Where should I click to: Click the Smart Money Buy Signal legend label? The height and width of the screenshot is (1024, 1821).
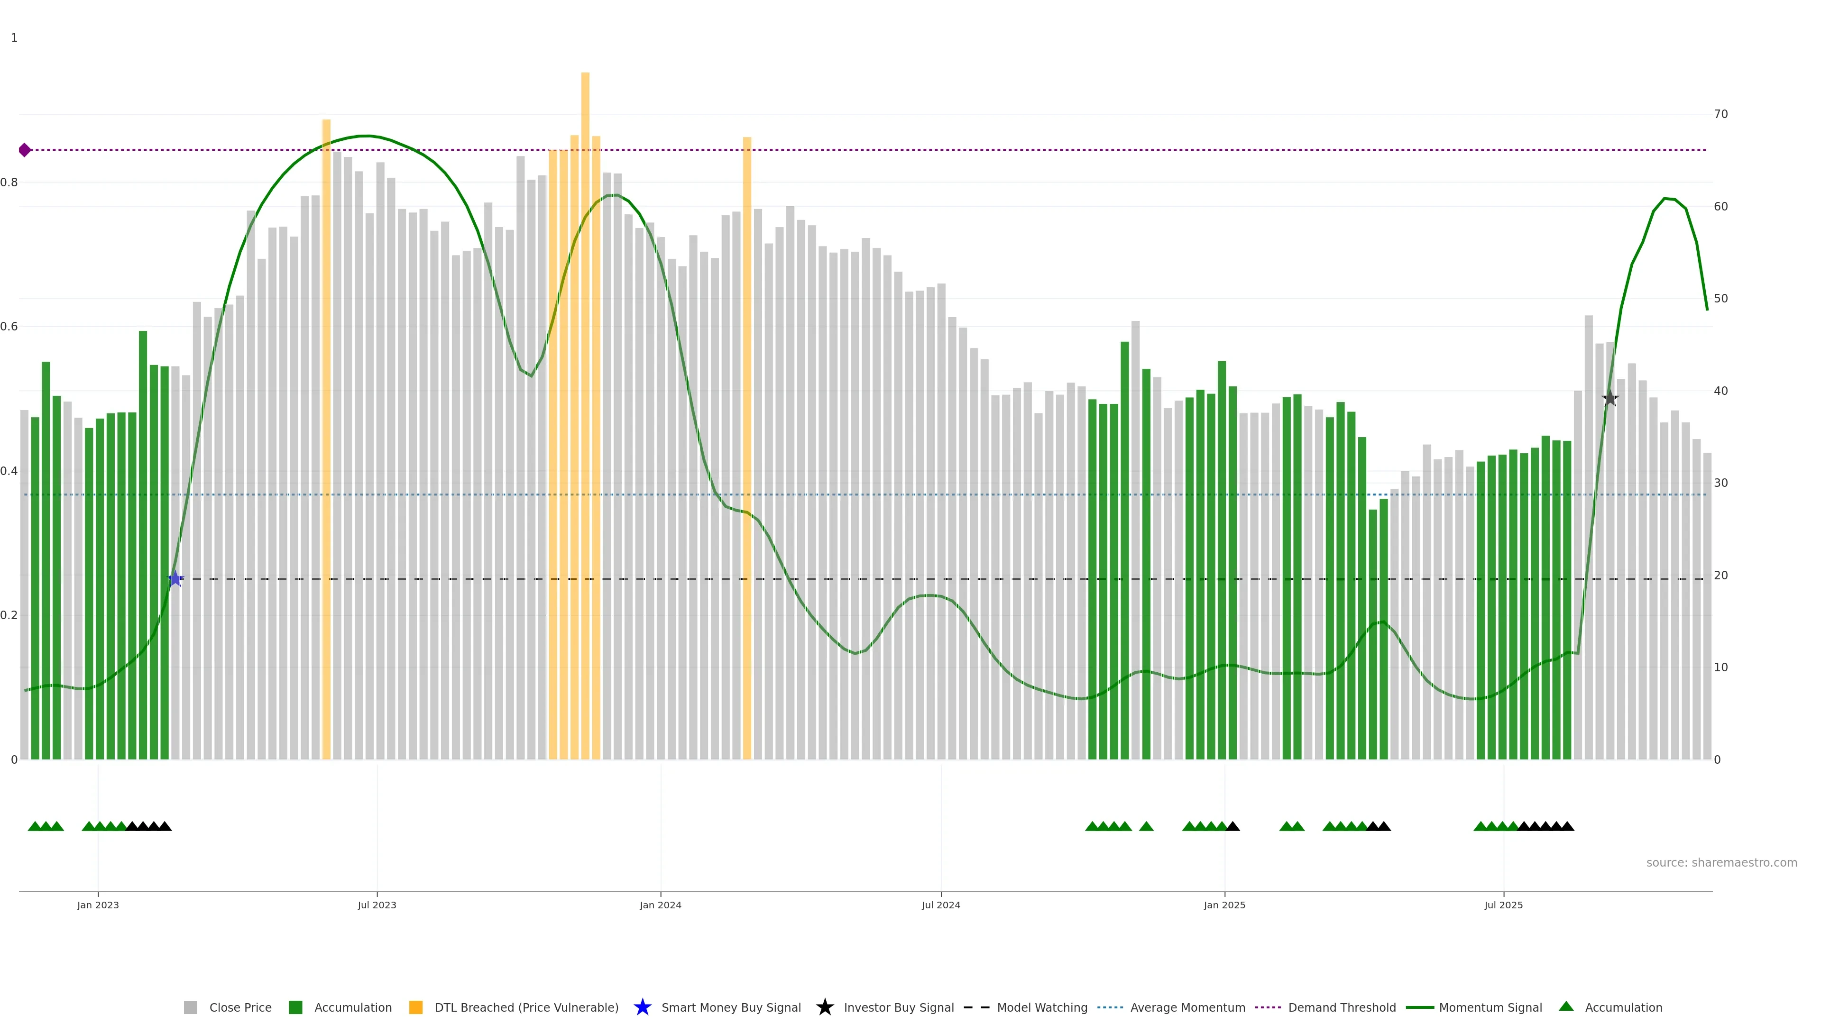pos(730,1007)
